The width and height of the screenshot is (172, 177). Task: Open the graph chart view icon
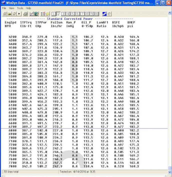point(31,14)
